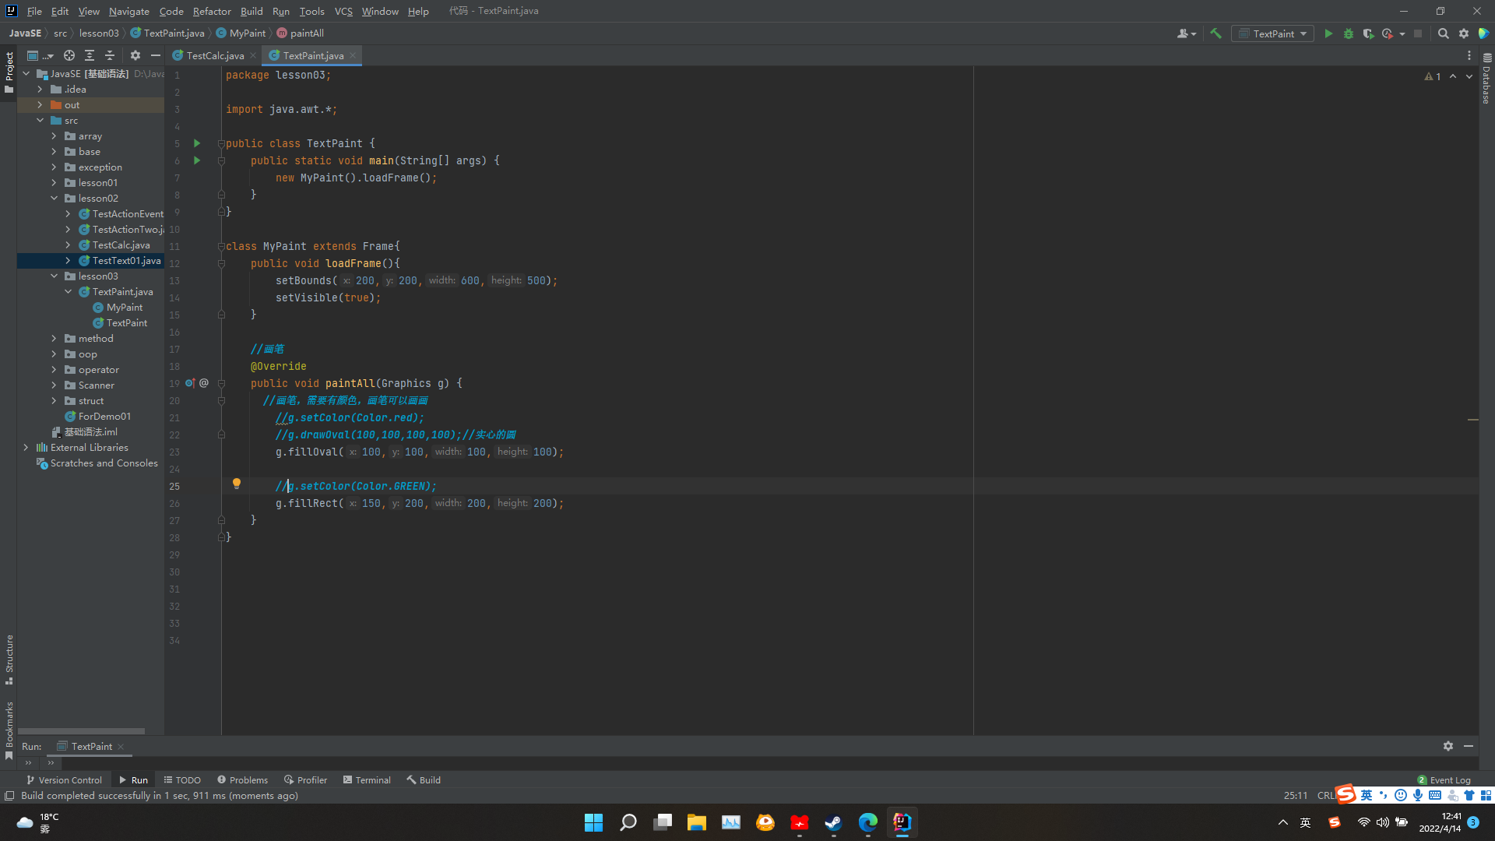
Task: Click the yellow intention lightbulb on line 25
Action: tap(237, 484)
